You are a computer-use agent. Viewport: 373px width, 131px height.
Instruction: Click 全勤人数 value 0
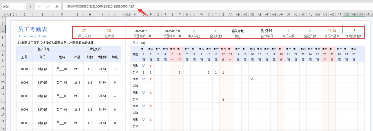[x=310, y=31]
